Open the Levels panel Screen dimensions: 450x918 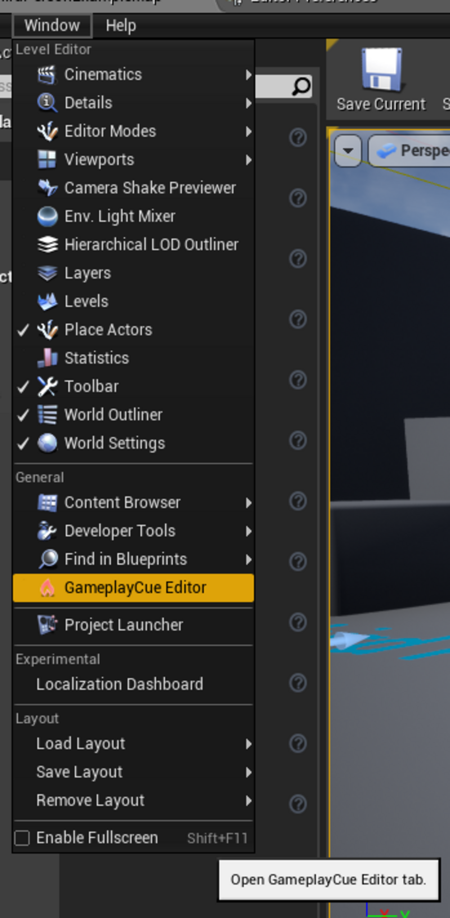click(133, 301)
